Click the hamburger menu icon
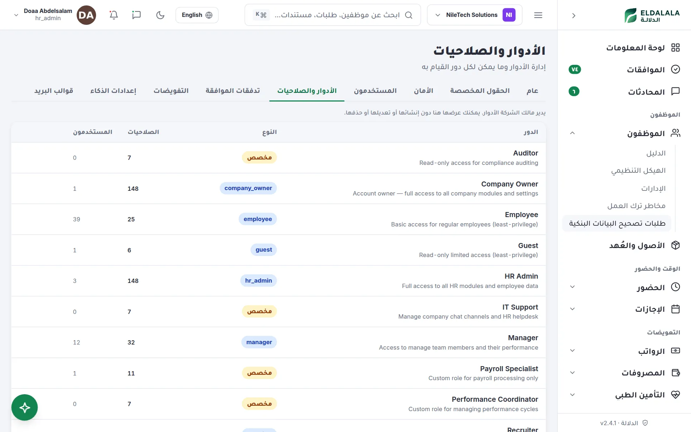 [538, 15]
